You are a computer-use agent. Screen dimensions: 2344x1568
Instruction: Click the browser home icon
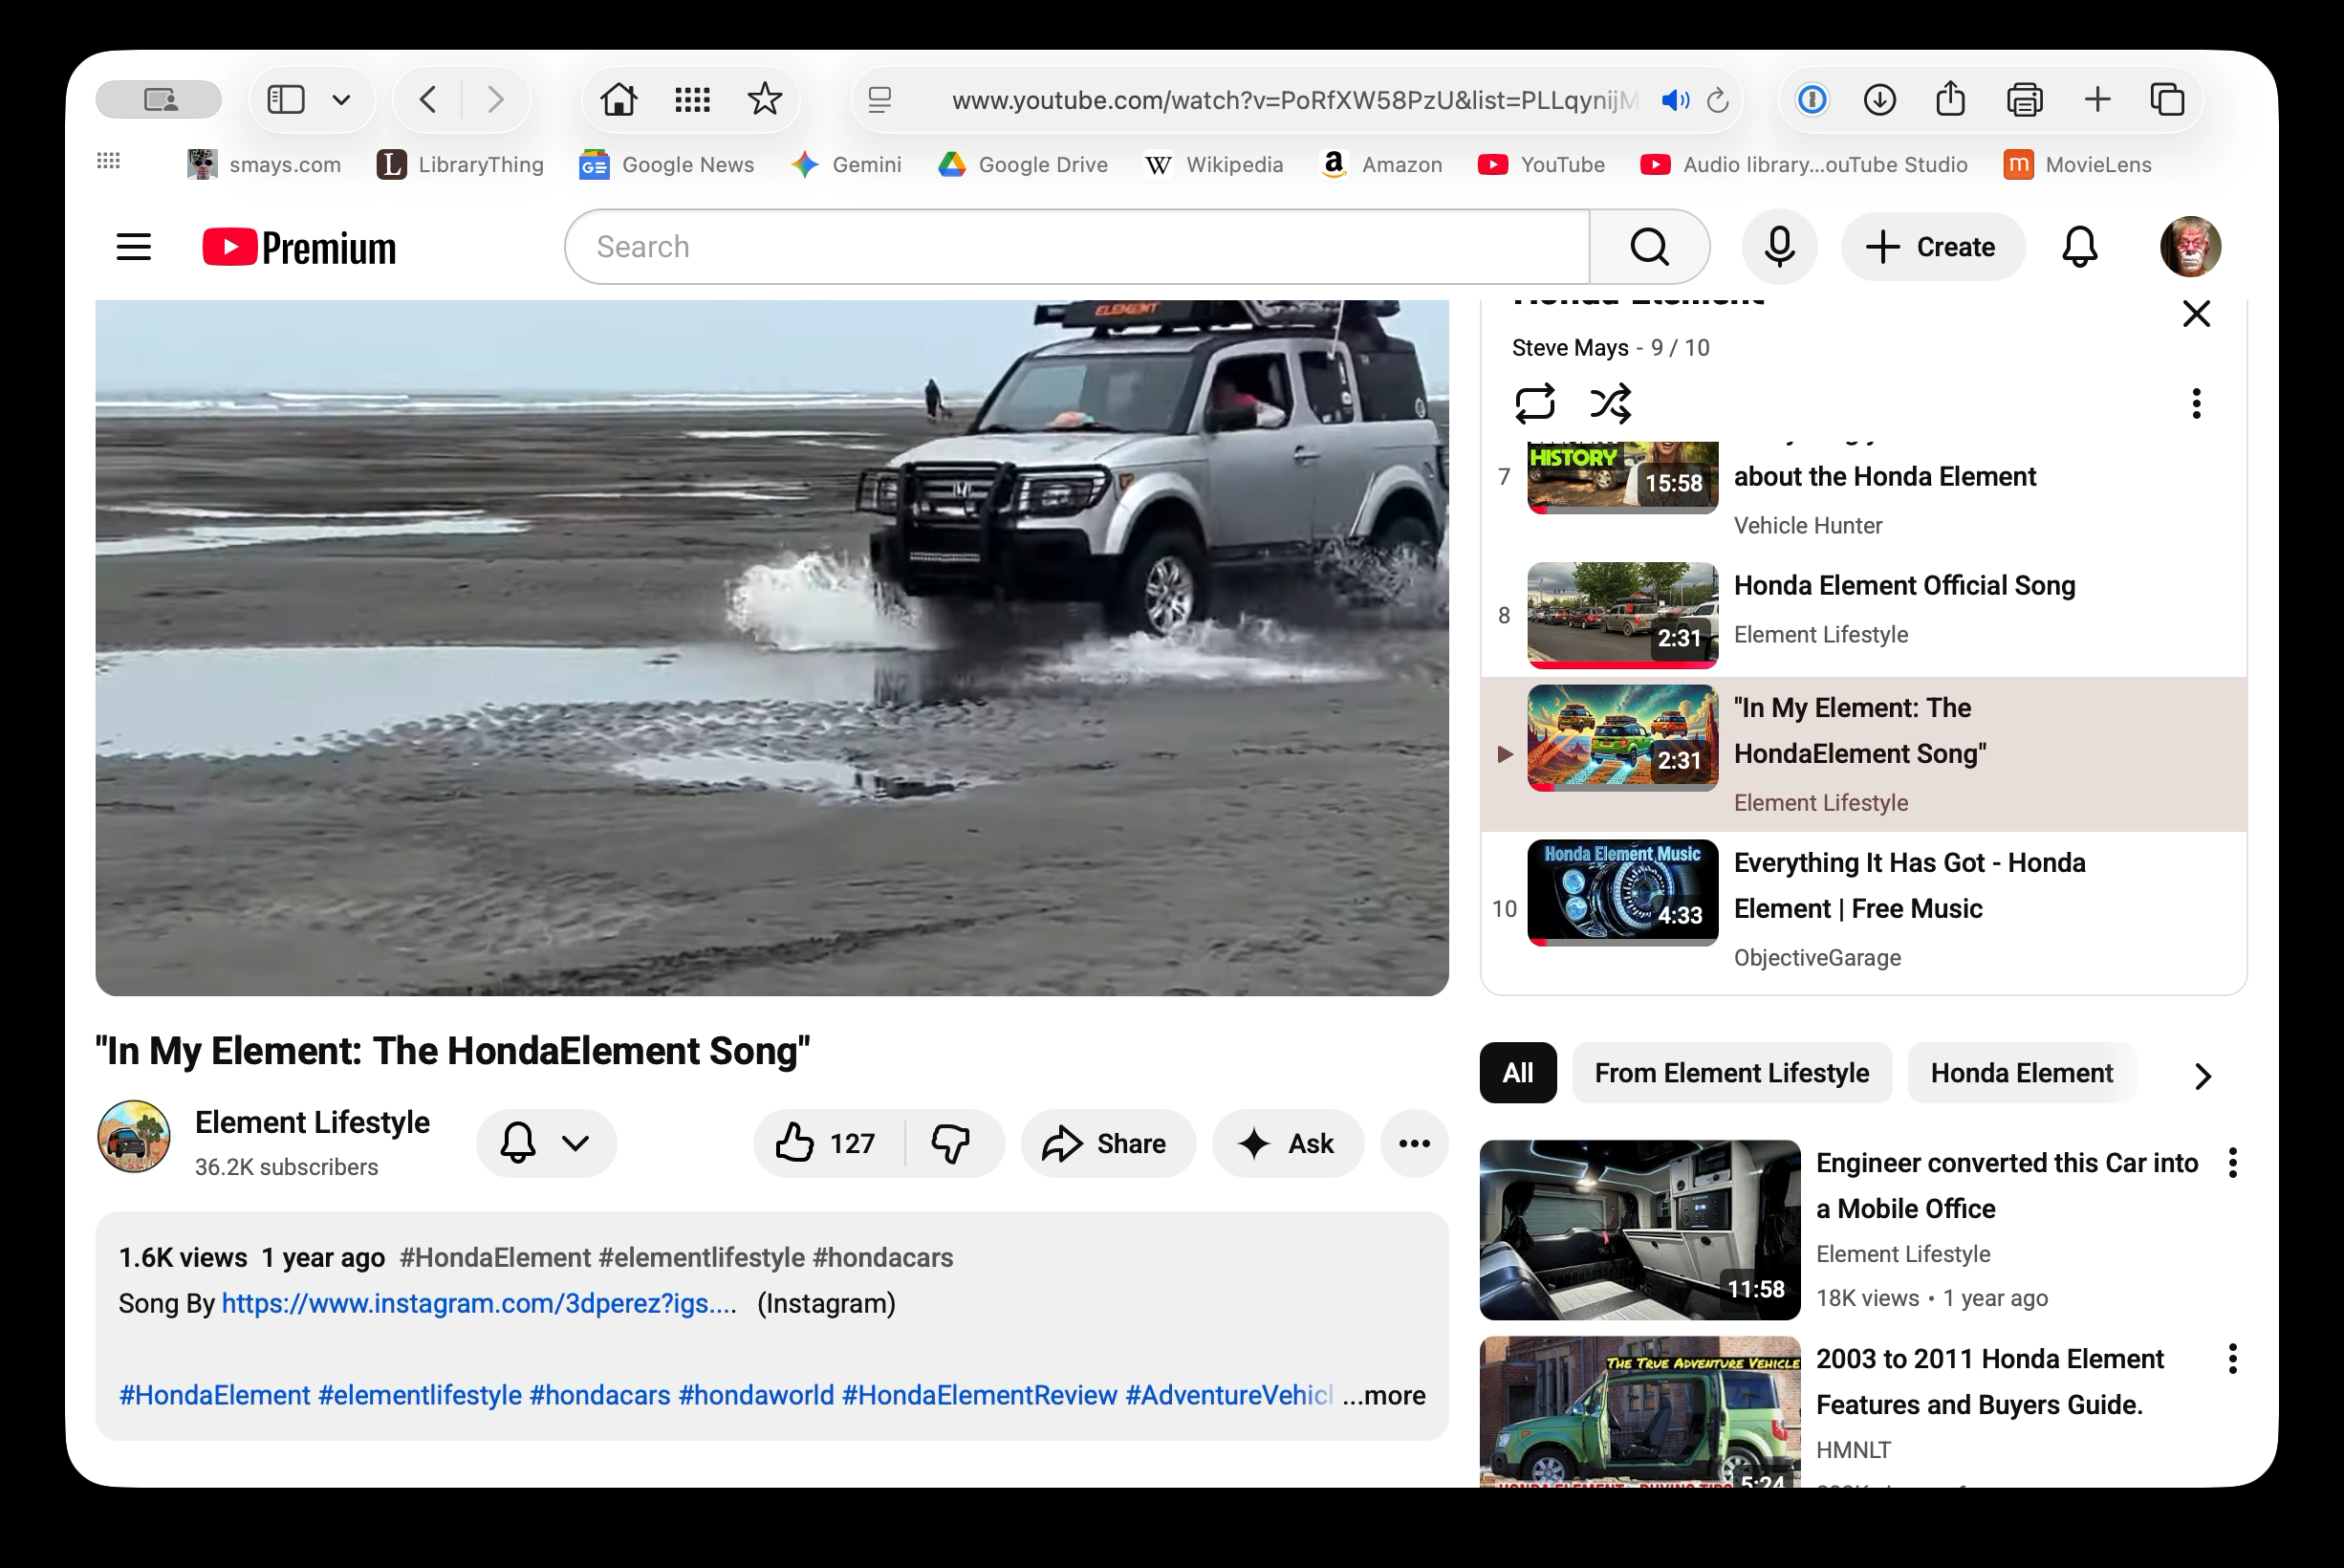618,99
